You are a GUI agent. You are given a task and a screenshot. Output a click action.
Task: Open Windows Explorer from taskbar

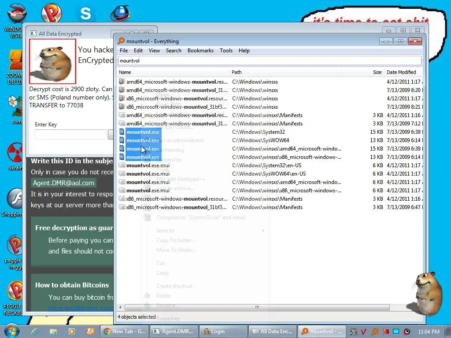tap(53, 331)
